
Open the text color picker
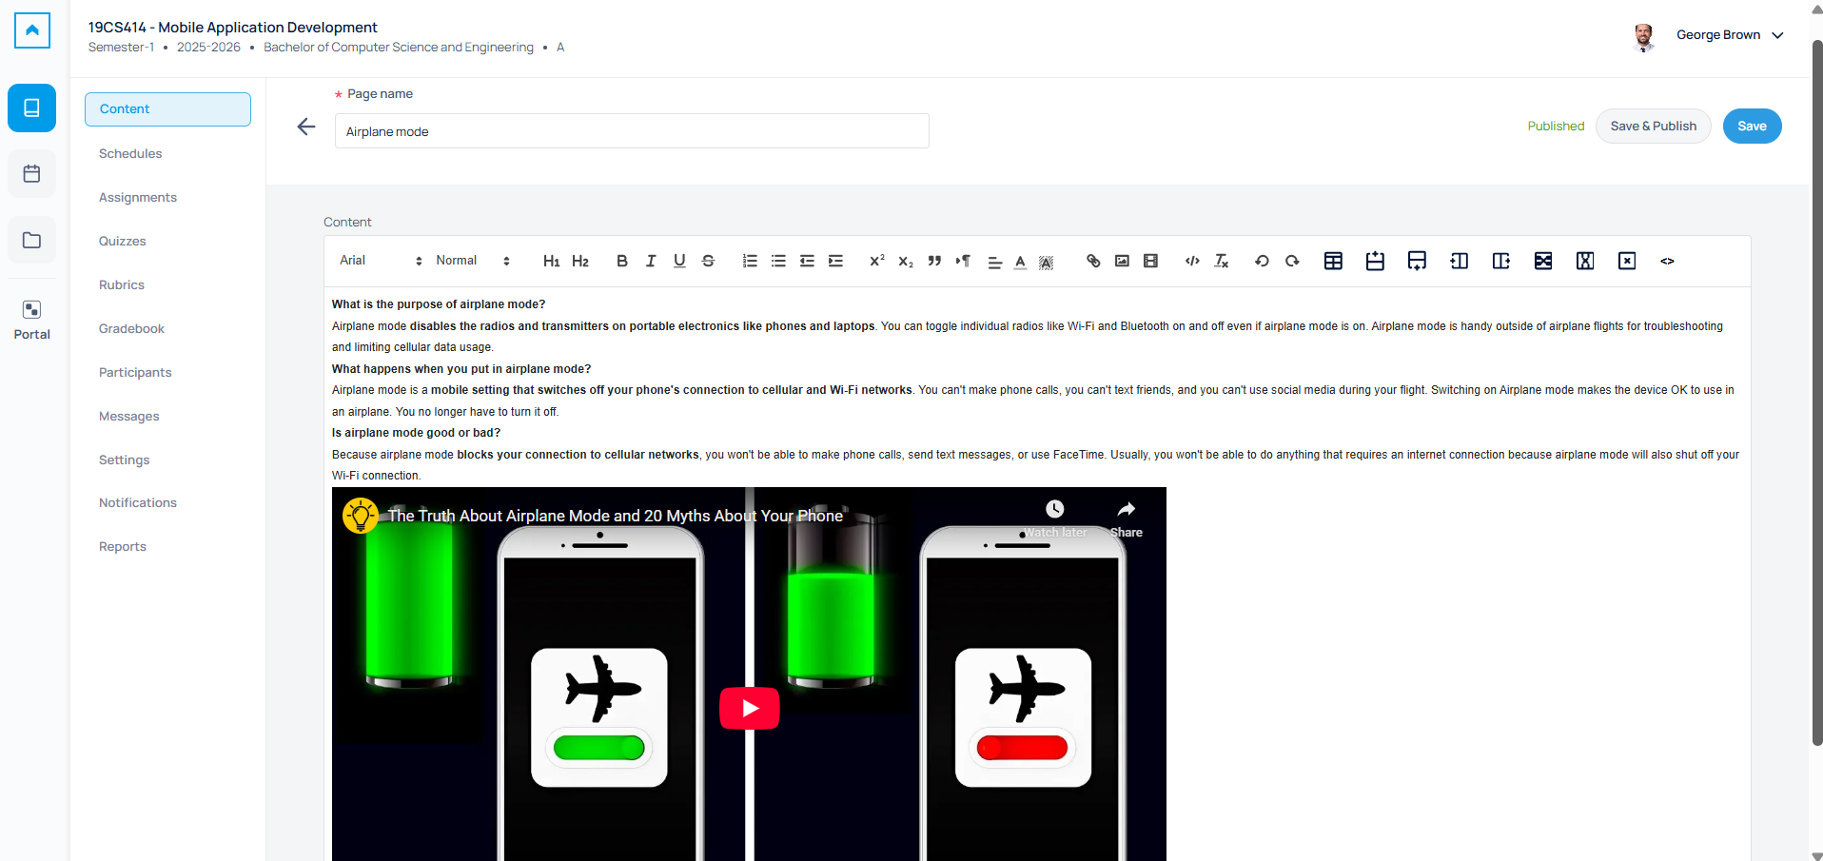[x=1020, y=261]
